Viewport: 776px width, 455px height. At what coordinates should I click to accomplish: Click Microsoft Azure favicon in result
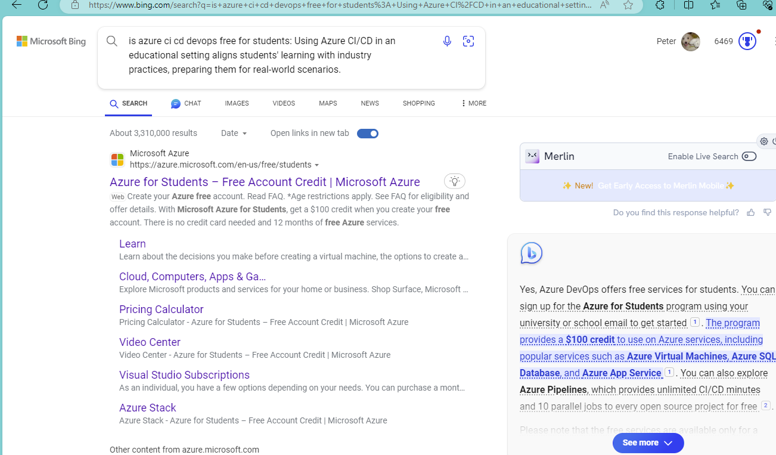pyautogui.click(x=117, y=160)
